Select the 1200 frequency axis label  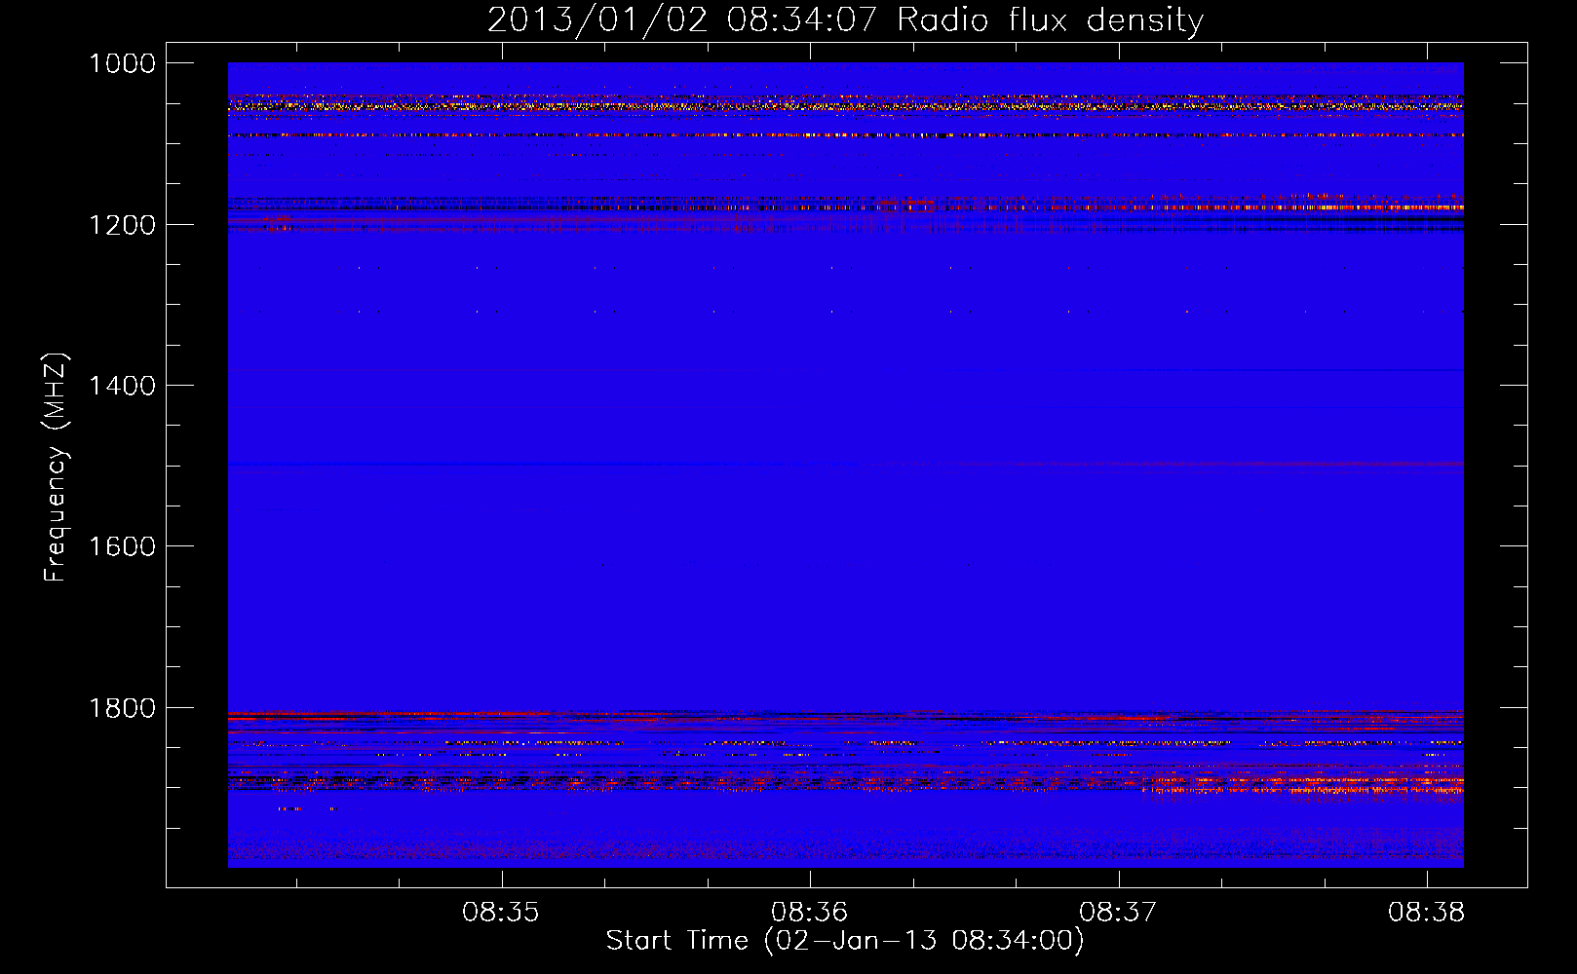coord(122,225)
